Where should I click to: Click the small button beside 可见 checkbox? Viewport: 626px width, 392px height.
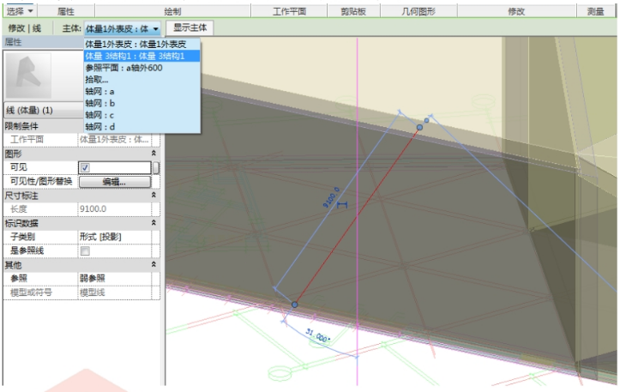(156, 167)
